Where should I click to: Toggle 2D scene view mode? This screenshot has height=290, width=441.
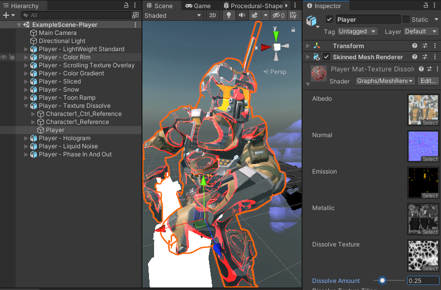(213, 15)
